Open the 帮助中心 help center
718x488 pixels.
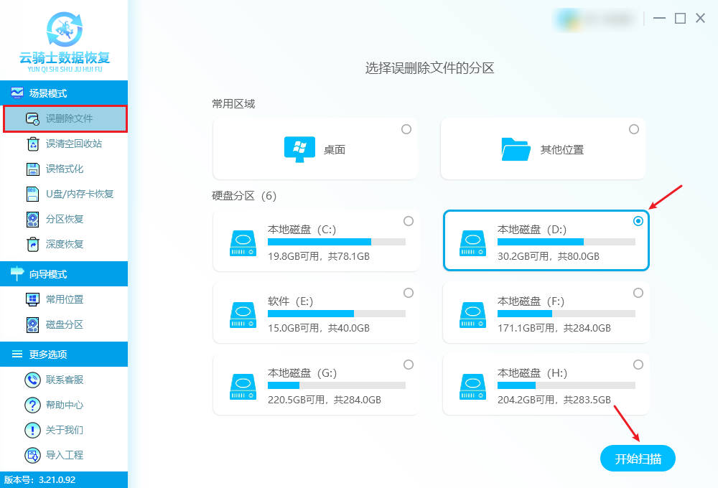(x=65, y=405)
